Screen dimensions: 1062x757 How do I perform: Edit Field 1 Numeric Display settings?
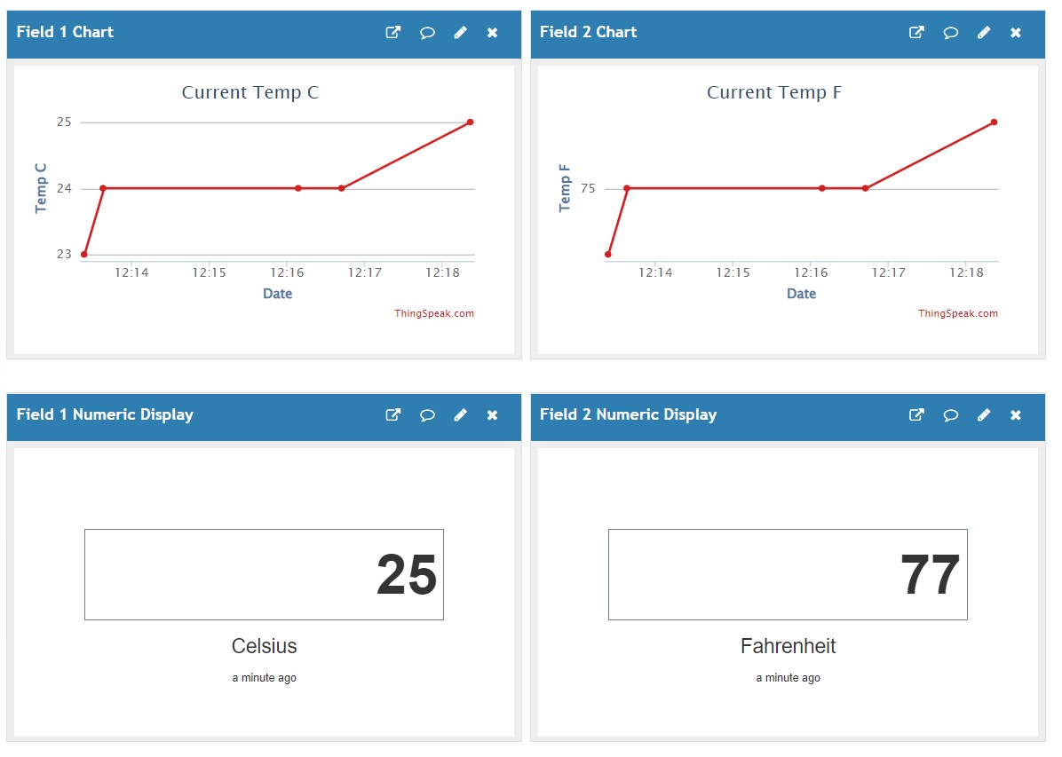pyautogui.click(x=460, y=415)
